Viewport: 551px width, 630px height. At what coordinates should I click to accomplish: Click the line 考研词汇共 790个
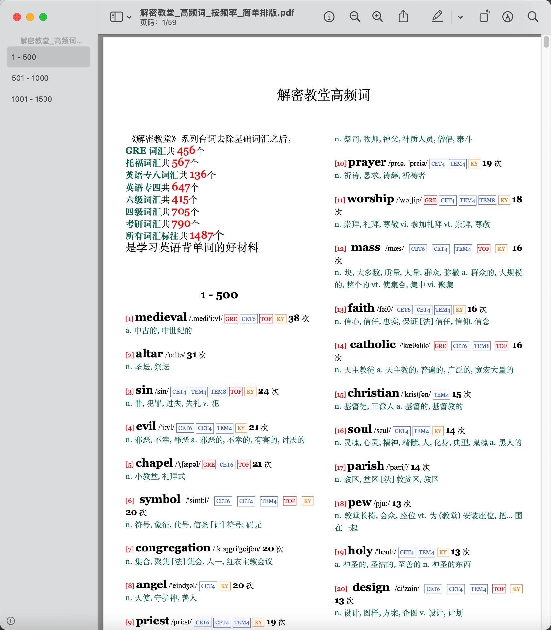162,224
